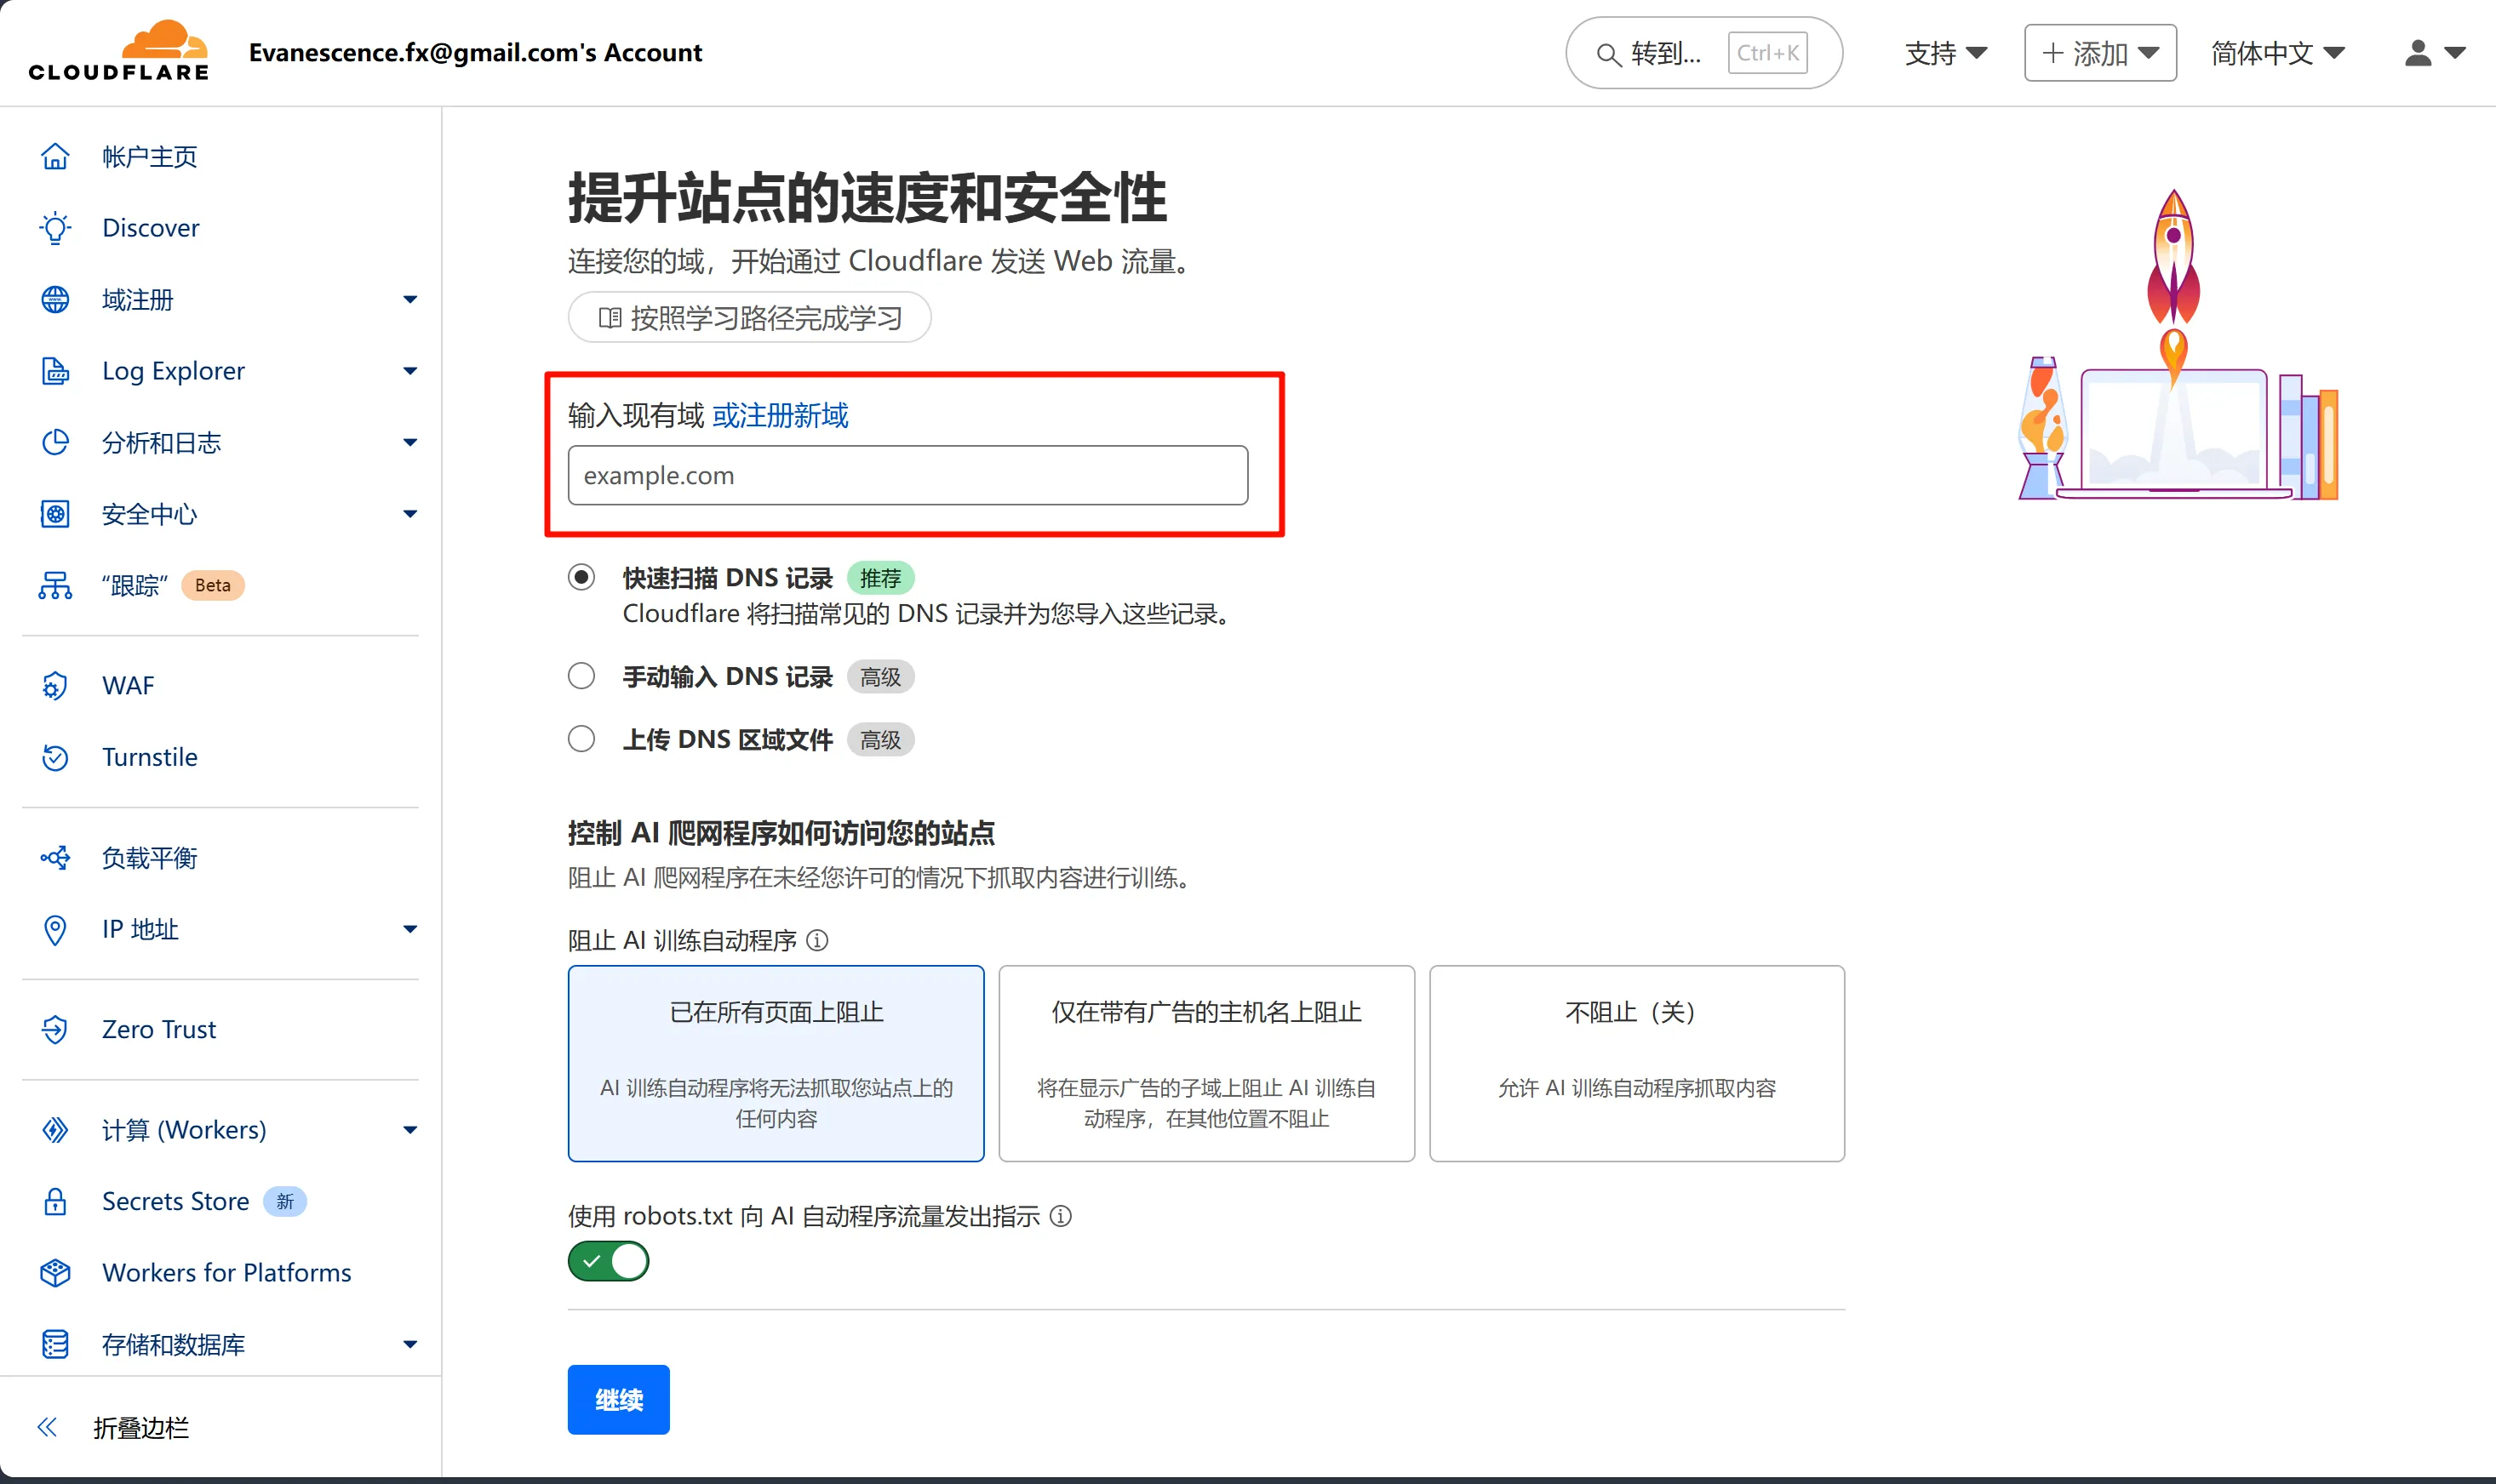Open Turnstile in sidebar
The height and width of the screenshot is (1484, 2496).
[150, 757]
